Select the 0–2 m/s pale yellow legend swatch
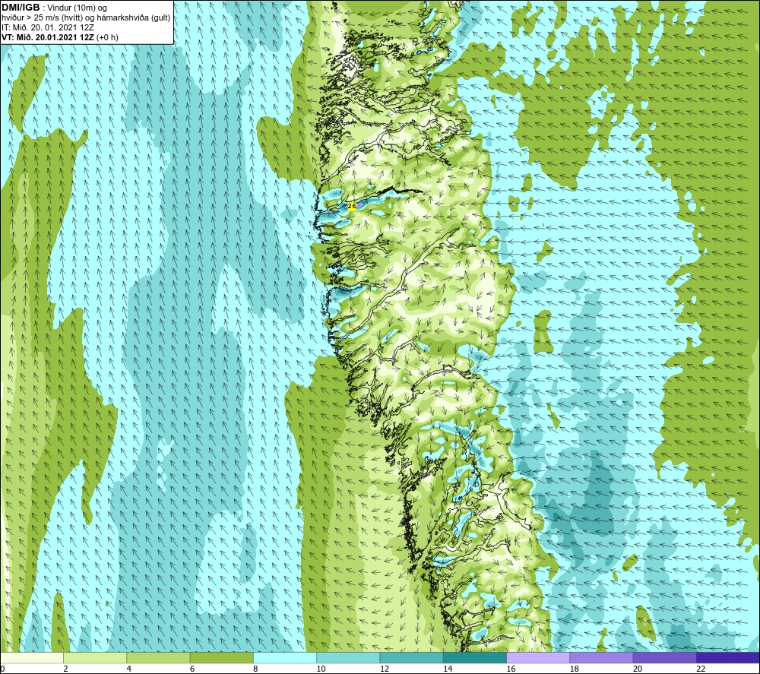The height and width of the screenshot is (674, 760). [32, 657]
